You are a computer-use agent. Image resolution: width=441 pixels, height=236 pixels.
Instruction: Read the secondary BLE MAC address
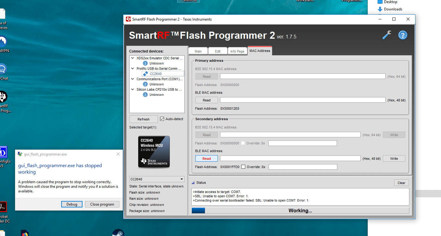tap(207, 159)
